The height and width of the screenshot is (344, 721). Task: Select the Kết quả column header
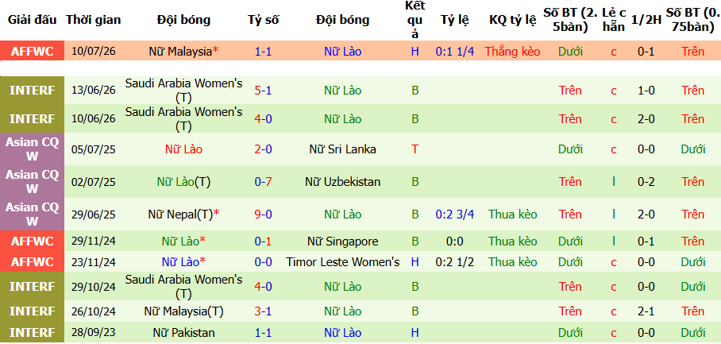414,20
